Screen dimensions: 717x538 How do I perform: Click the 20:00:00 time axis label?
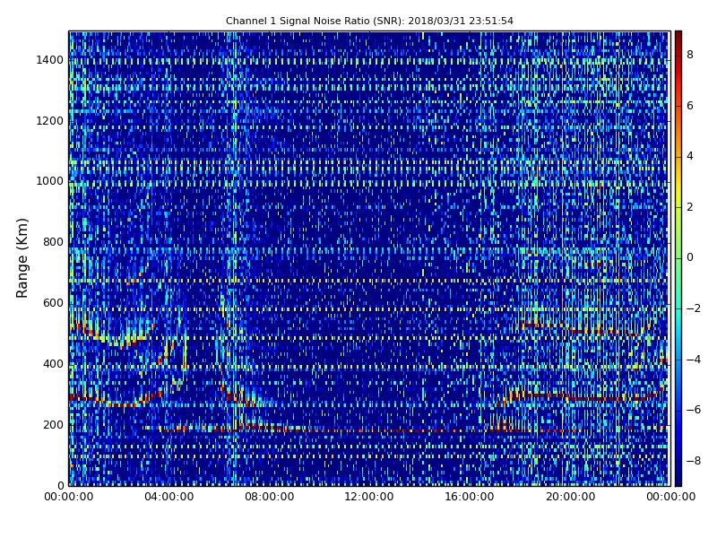tap(571, 497)
